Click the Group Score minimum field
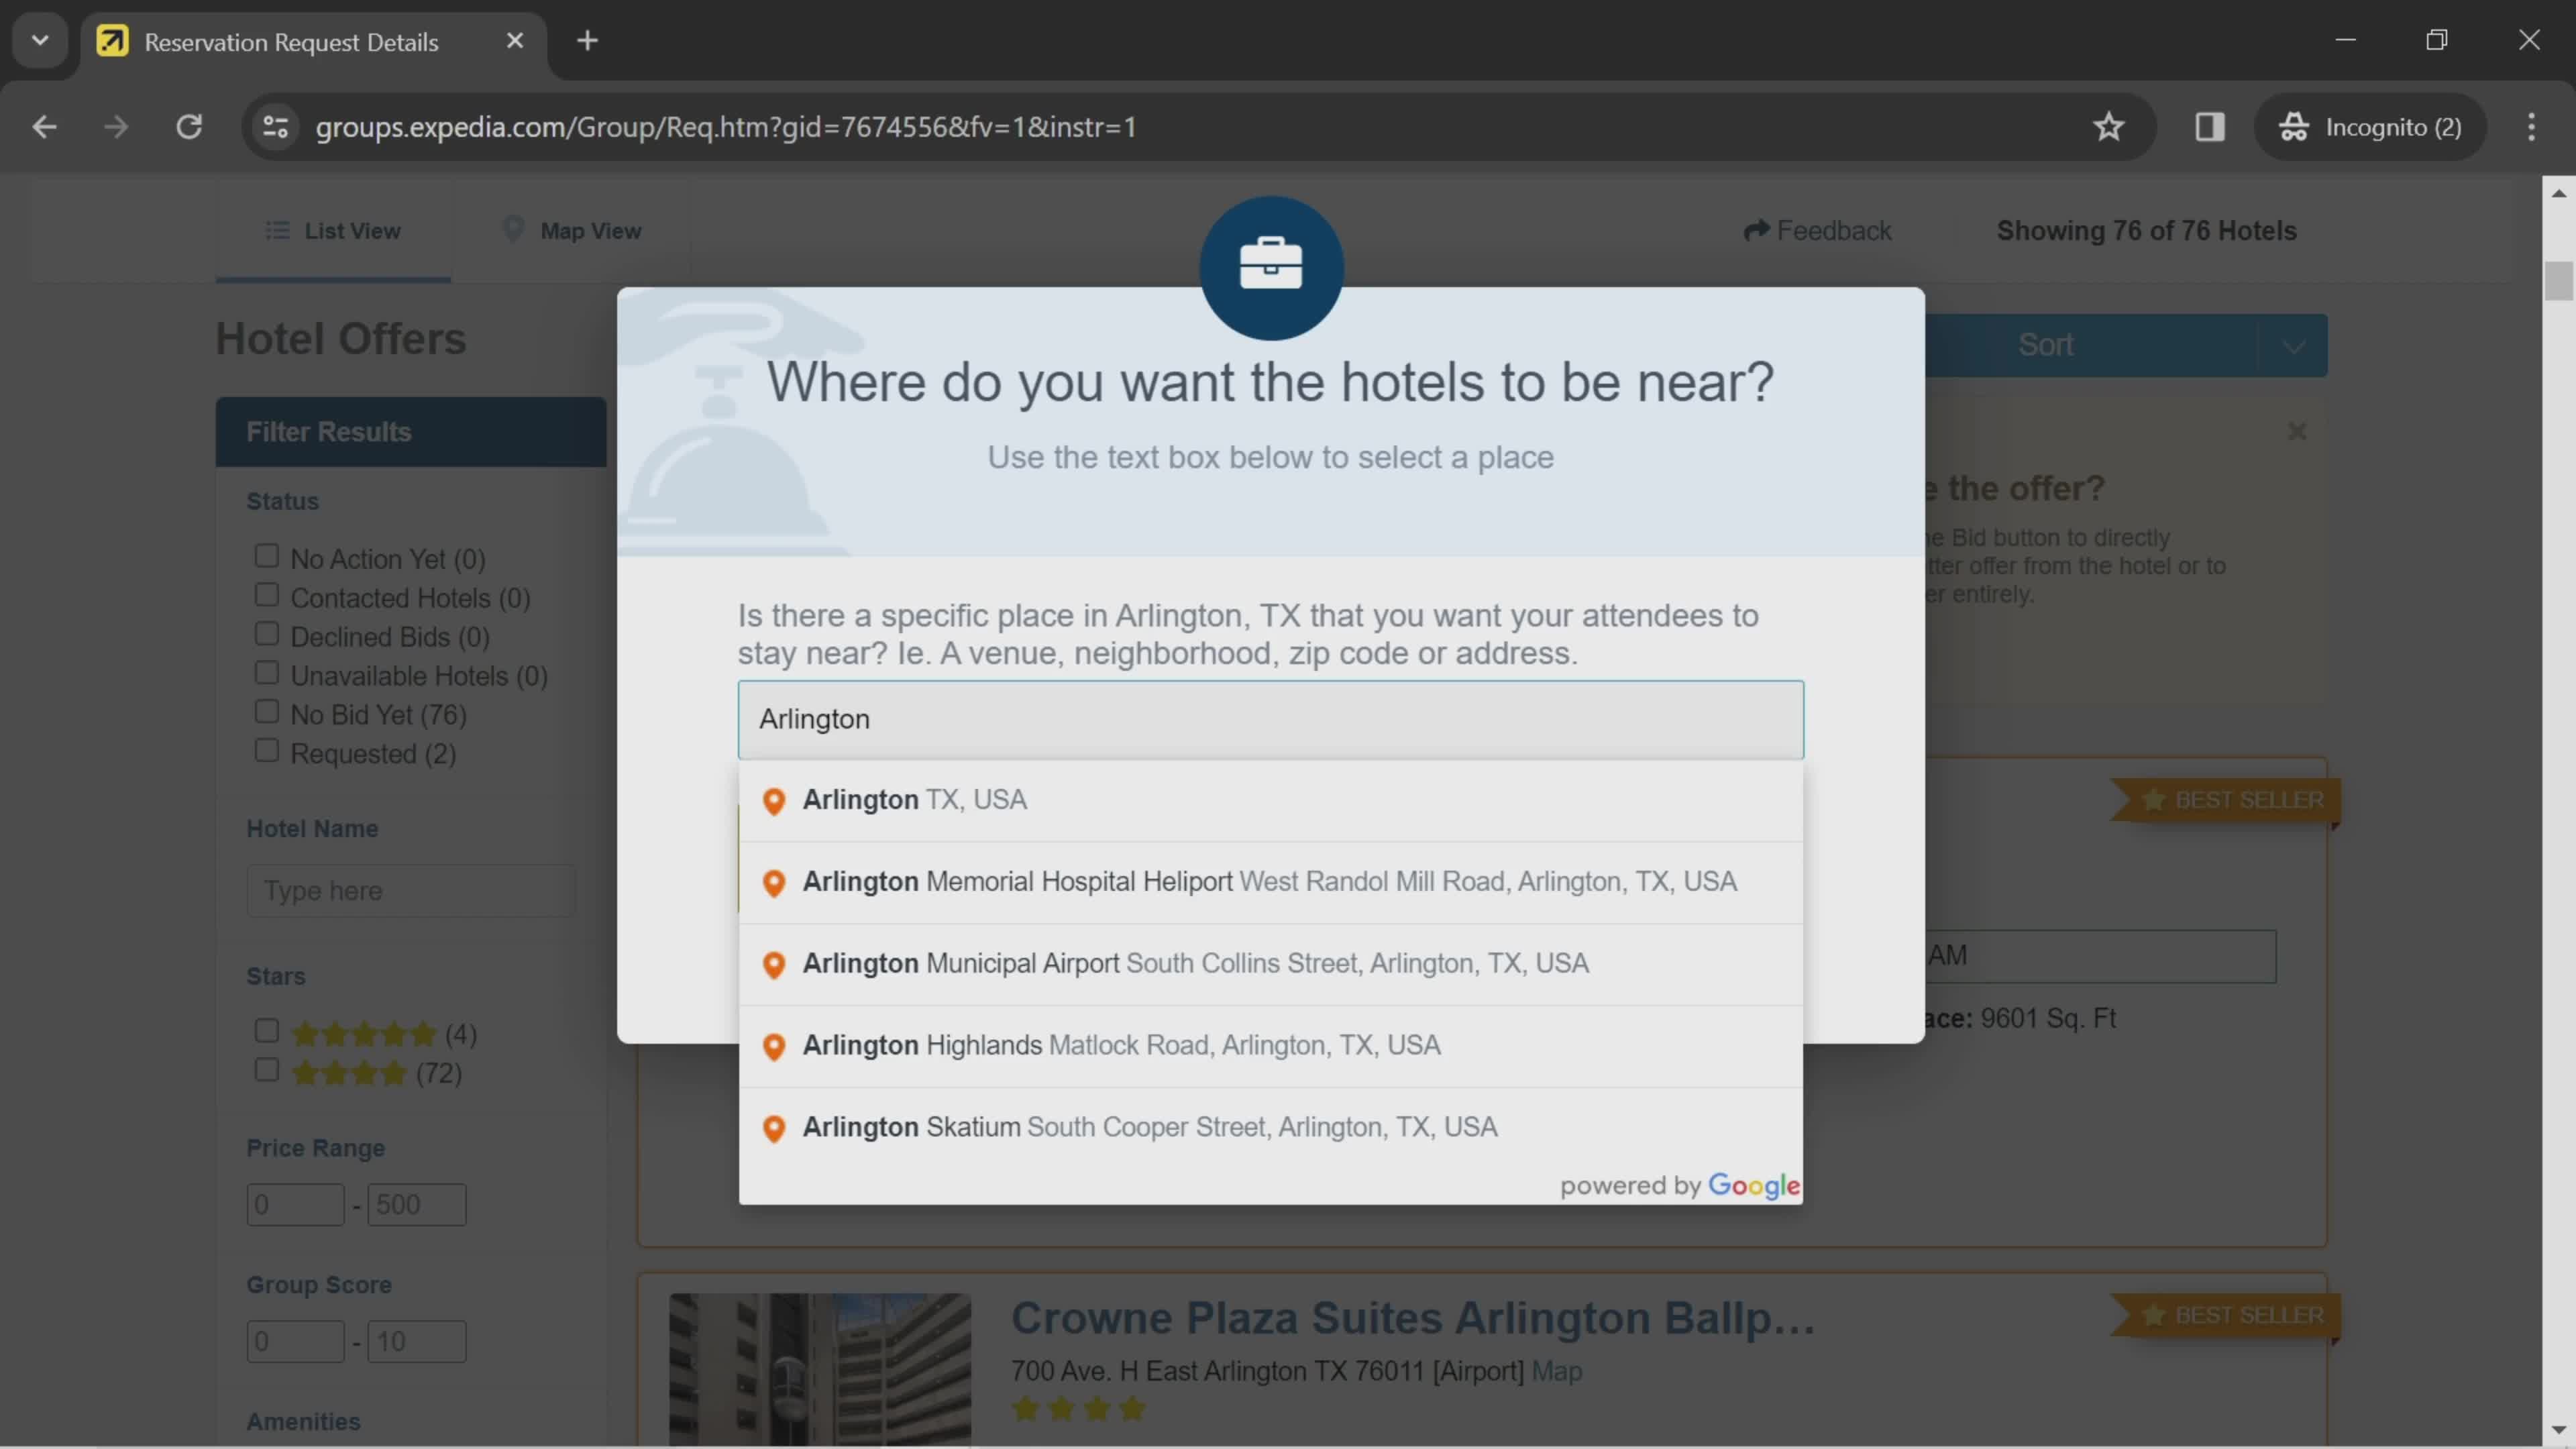2576x1449 pixels. pos(295,1341)
